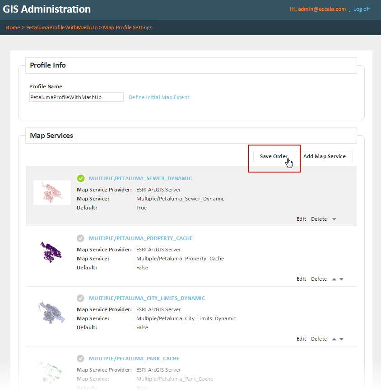Move Petaluma_Property_Cache service up

(x=334, y=279)
